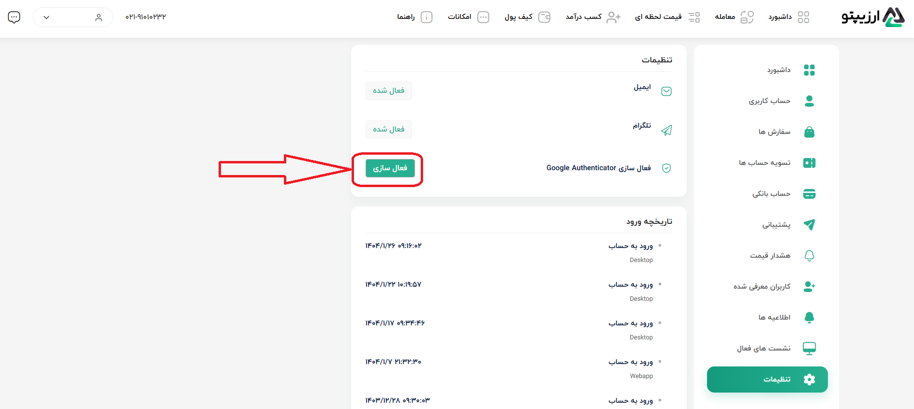Image resolution: width=914 pixels, height=409 pixels.
Task: Click the تلگرام paper plane settings icon
Action: pos(666,130)
